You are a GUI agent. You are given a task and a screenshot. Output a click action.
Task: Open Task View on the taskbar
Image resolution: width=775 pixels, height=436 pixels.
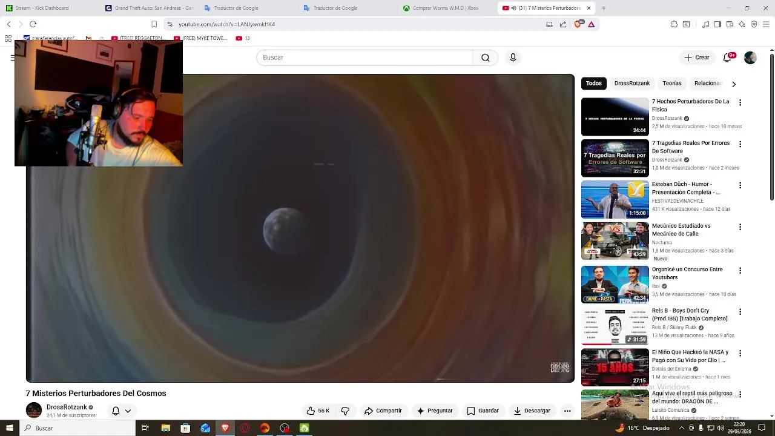(x=145, y=428)
